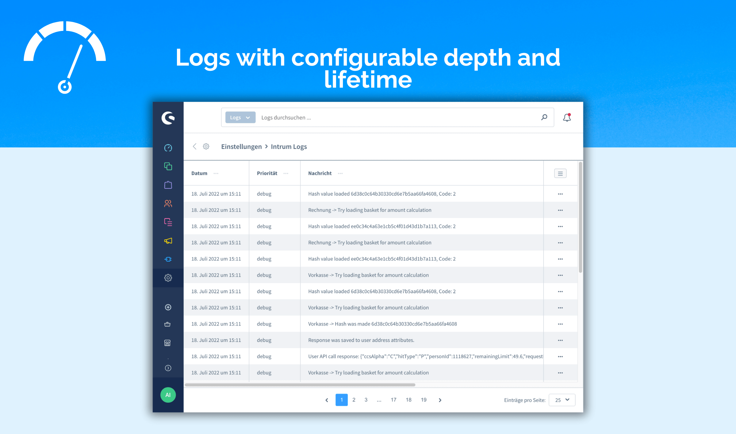Click the plus circle sidebar icon
Screen dimensions: 736x434
pyautogui.click(x=168, y=307)
